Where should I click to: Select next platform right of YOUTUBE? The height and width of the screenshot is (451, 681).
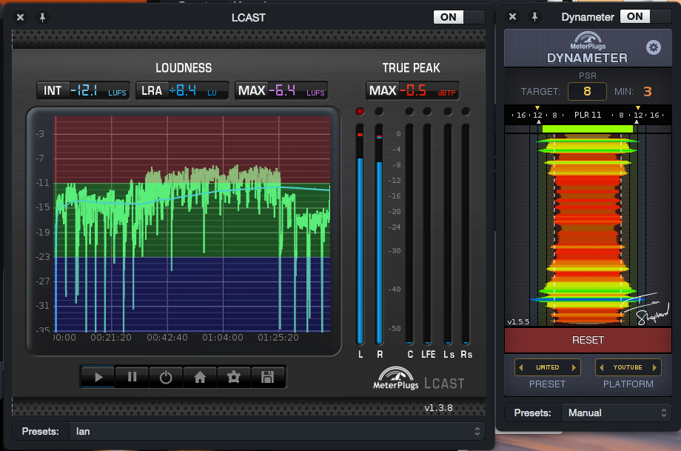click(654, 367)
